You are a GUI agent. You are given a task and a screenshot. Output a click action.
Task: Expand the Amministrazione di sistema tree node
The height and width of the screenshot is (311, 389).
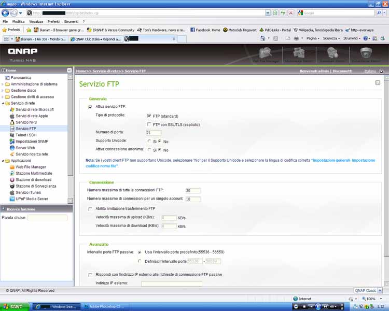[3, 84]
